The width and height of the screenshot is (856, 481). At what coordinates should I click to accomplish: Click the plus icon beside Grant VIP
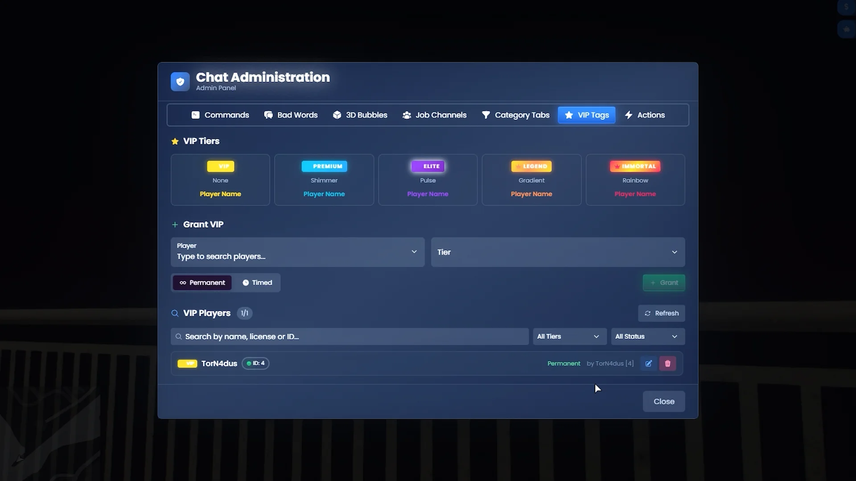pyautogui.click(x=175, y=224)
